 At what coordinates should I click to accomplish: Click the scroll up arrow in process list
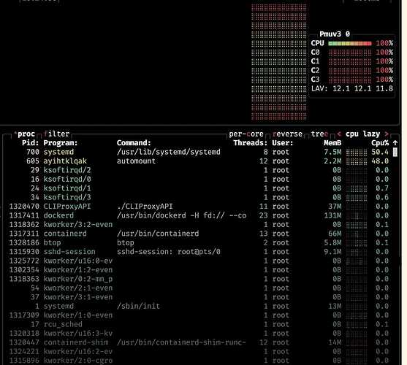395,143
